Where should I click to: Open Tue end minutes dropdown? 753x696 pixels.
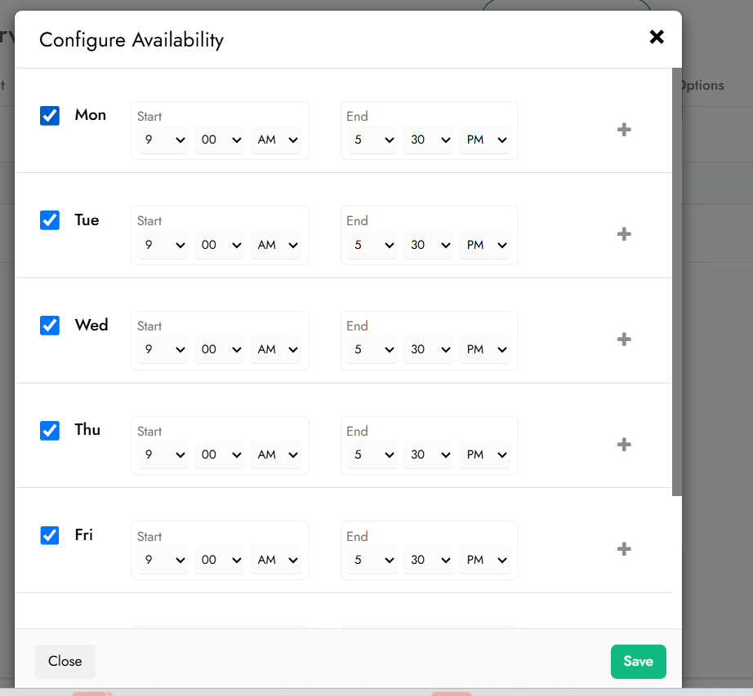[429, 245]
